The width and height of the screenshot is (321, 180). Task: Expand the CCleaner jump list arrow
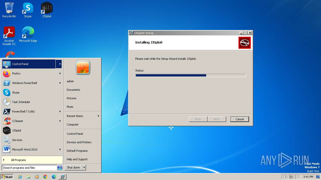pos(60,121)
